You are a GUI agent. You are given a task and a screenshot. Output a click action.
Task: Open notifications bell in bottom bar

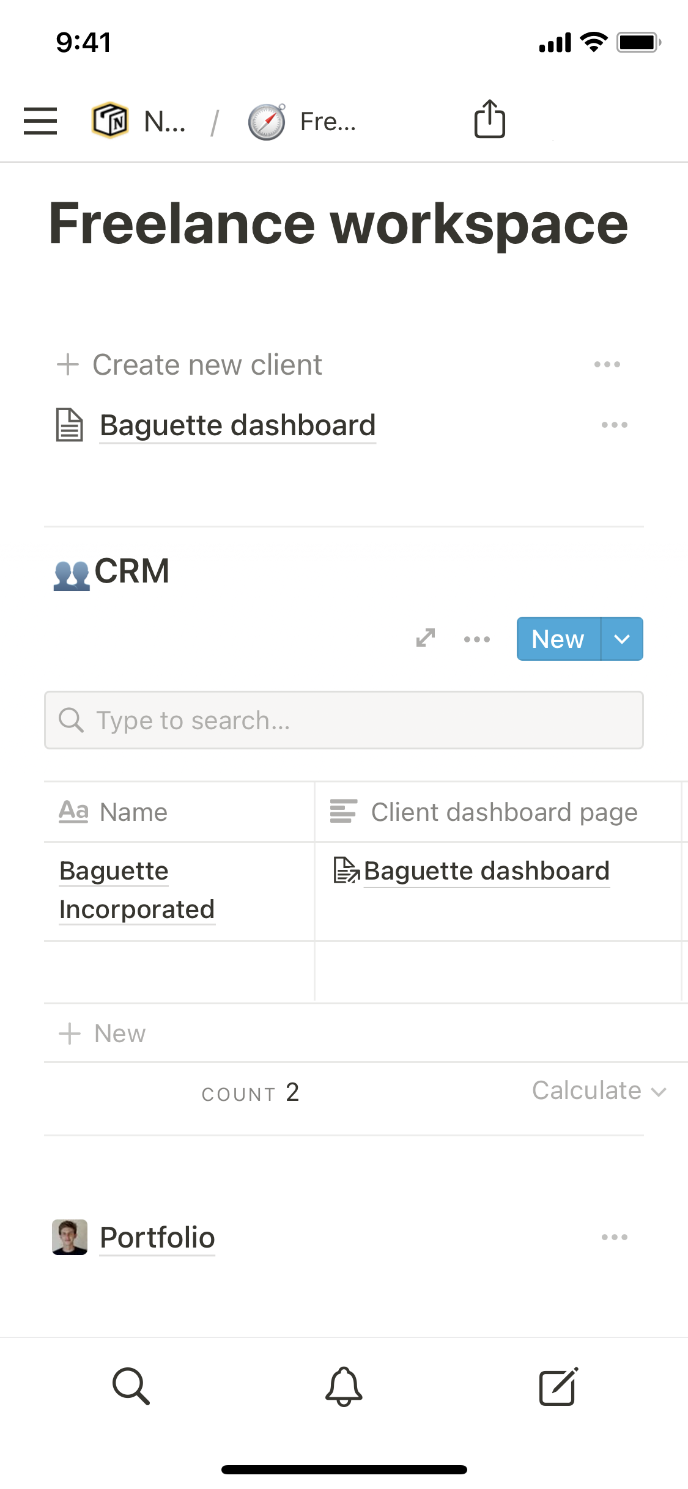coord(344,1386)
